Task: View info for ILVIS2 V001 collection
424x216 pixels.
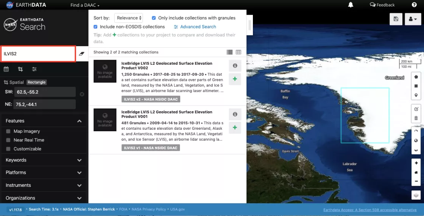Action: click(x=235, y=114)
